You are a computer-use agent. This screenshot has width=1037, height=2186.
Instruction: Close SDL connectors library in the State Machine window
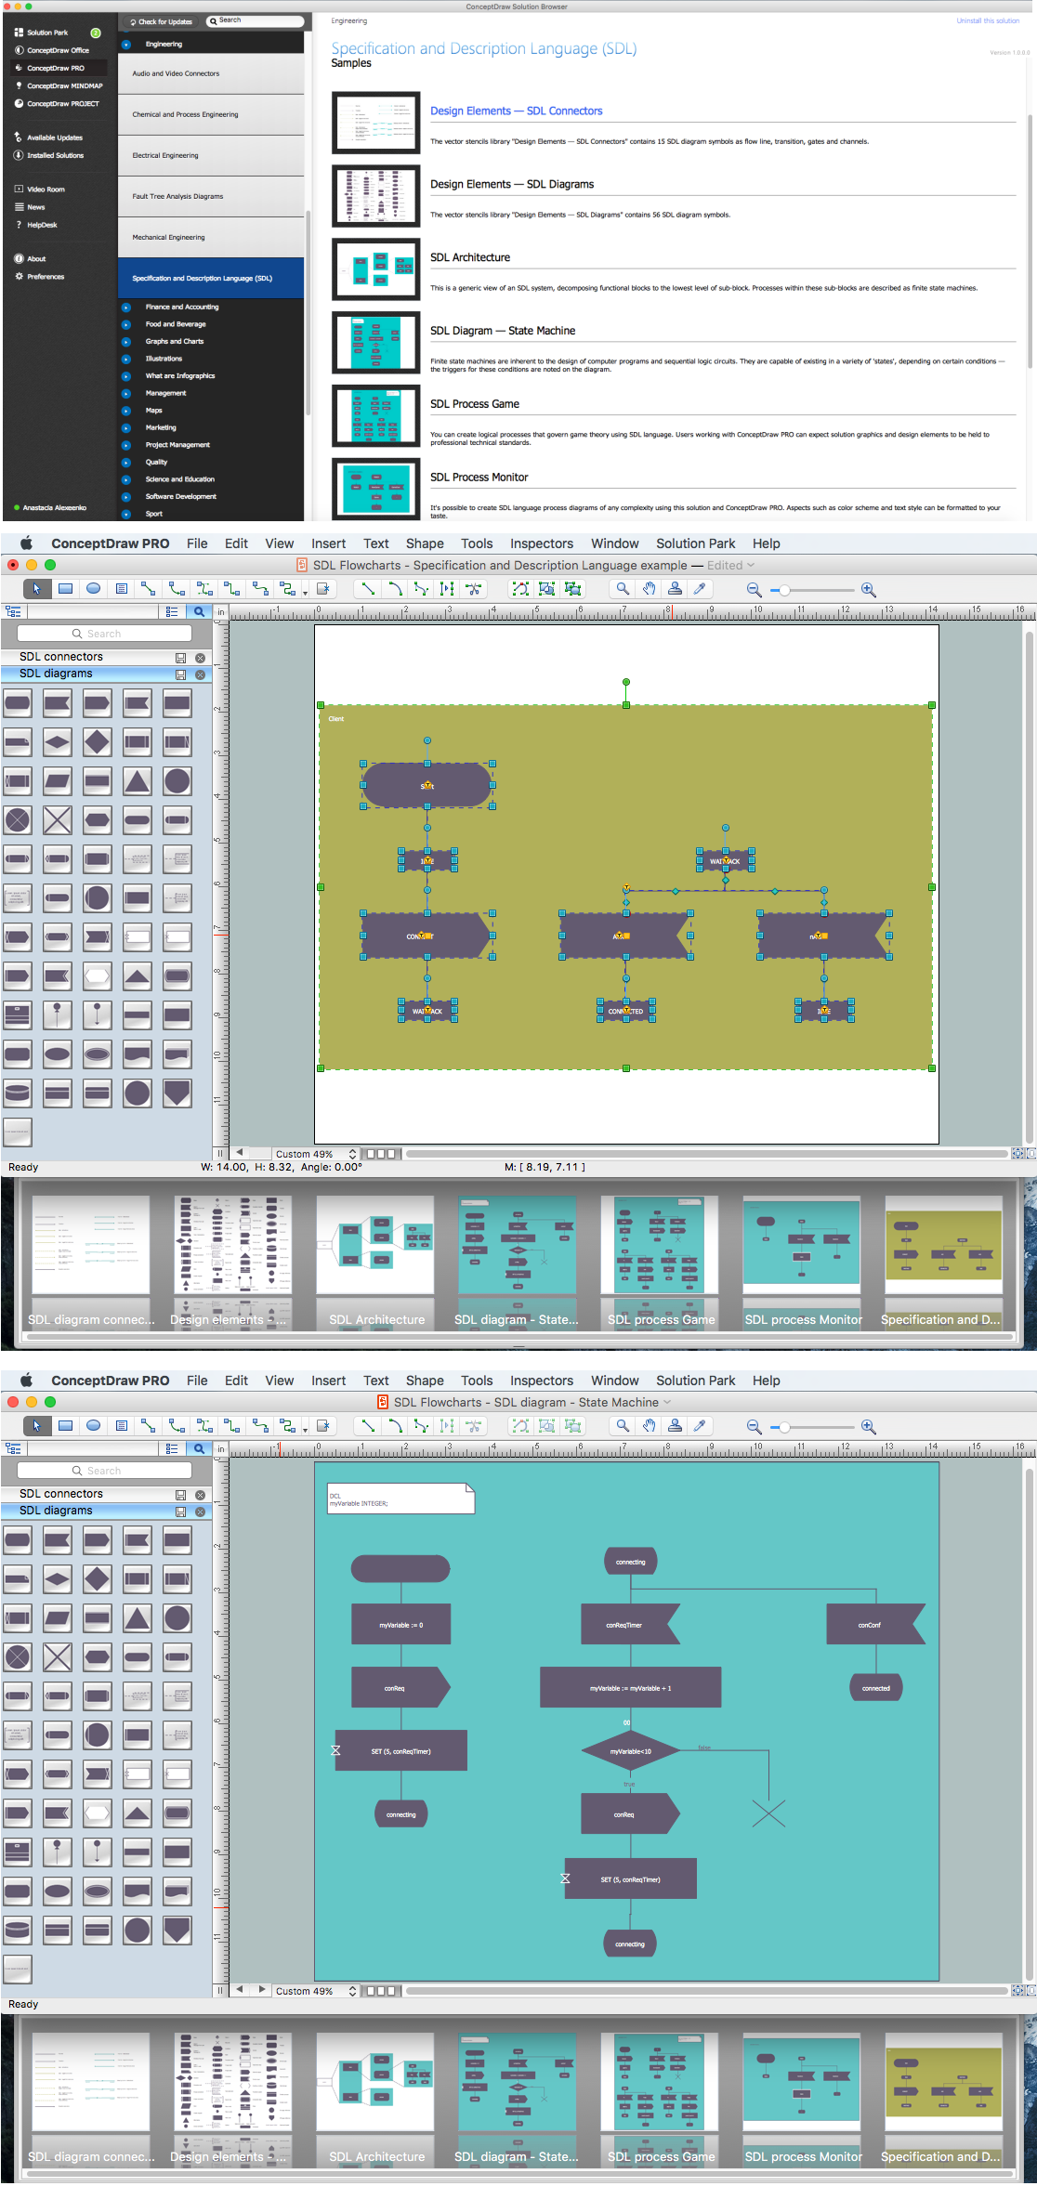tap(200, 1495)
